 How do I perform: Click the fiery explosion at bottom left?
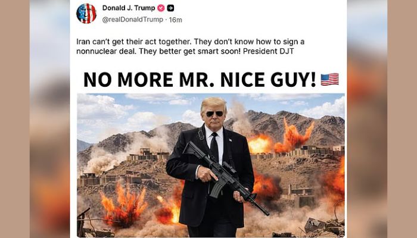click(123, 203)
